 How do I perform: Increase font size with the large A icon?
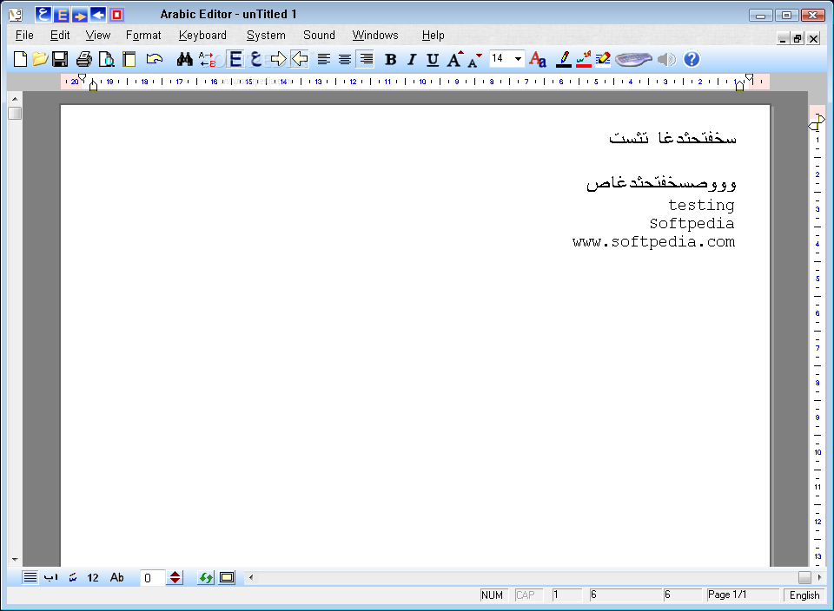[x=454, y=59]
